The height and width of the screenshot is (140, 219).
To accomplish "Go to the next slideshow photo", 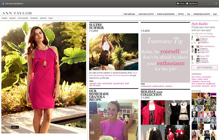I will point(15,127).
